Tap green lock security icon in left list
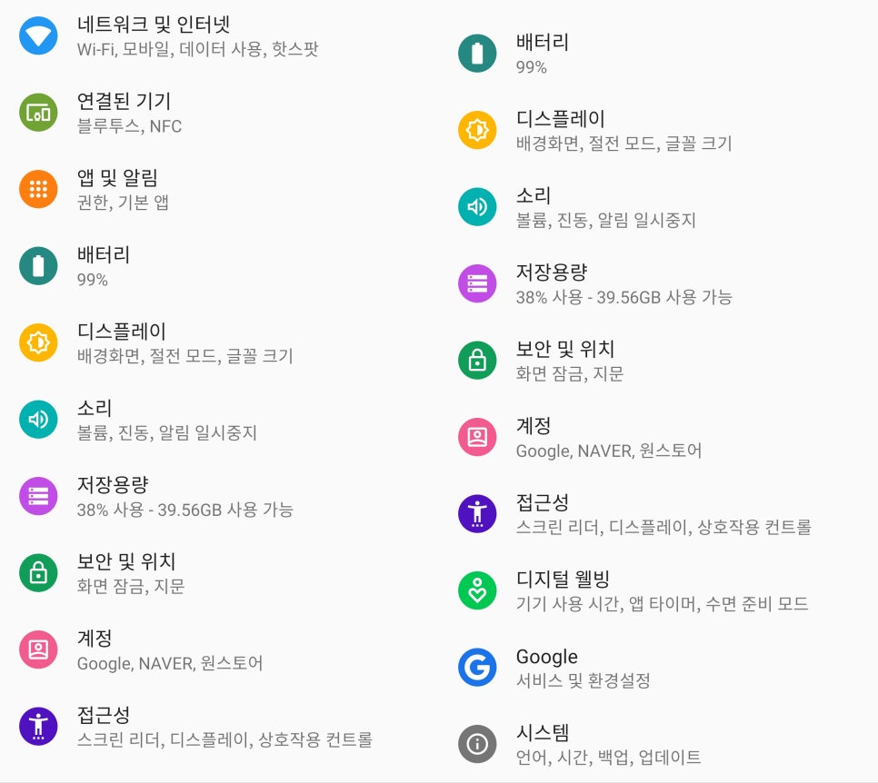The width and height of the screenshot is (878, 783). 38,572
